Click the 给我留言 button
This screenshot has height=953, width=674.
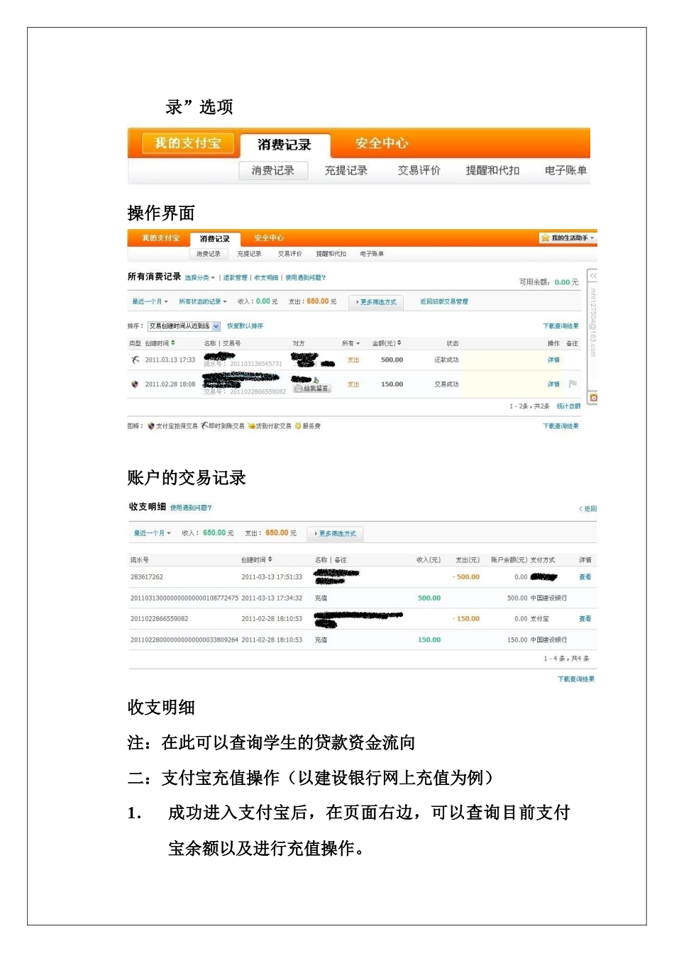(x=312, y=389)
